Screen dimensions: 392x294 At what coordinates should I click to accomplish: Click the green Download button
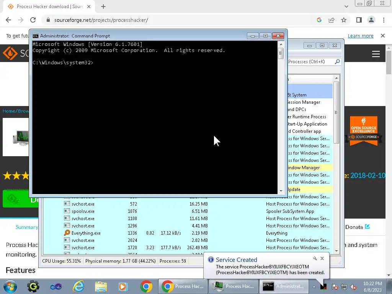[21, 199]
